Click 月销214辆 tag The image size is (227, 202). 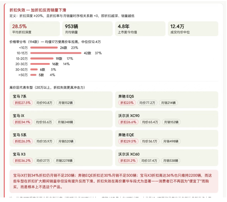tap(168, 103)
